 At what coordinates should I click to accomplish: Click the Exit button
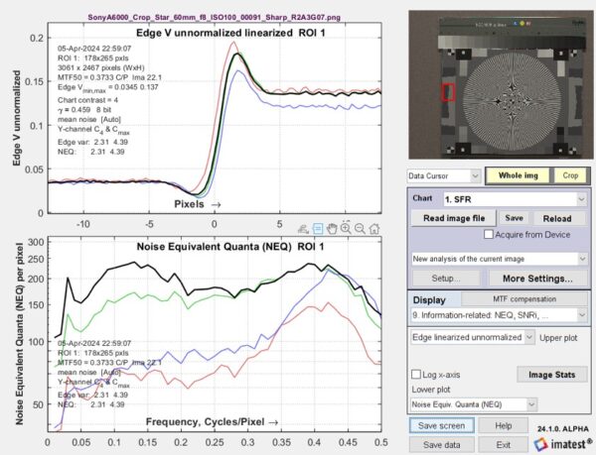(503, 444)
